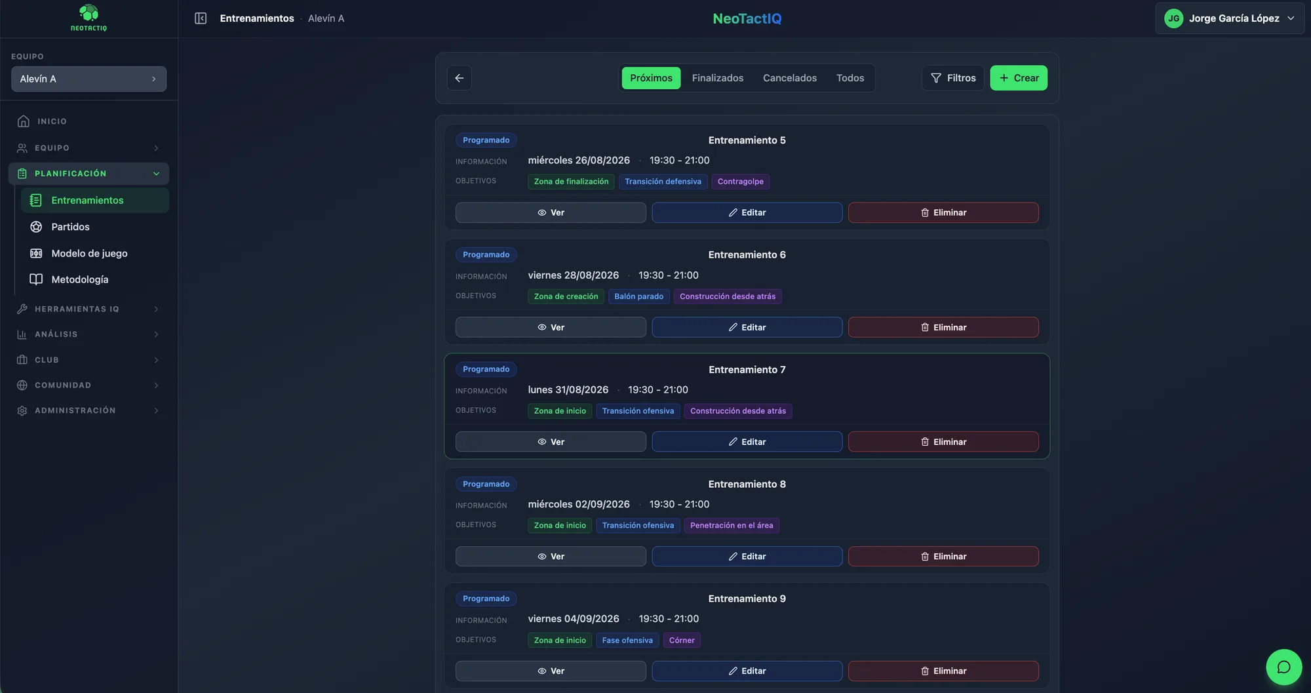Click the Equipo people icon
The height and width of the screenshot is (693, 1311).
[22, 148]
